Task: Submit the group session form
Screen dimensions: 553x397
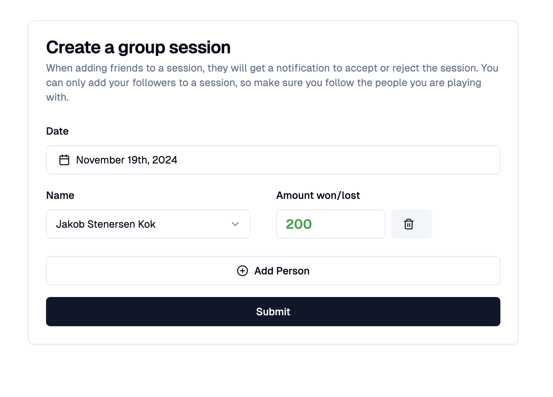Action: click(273, 312)
